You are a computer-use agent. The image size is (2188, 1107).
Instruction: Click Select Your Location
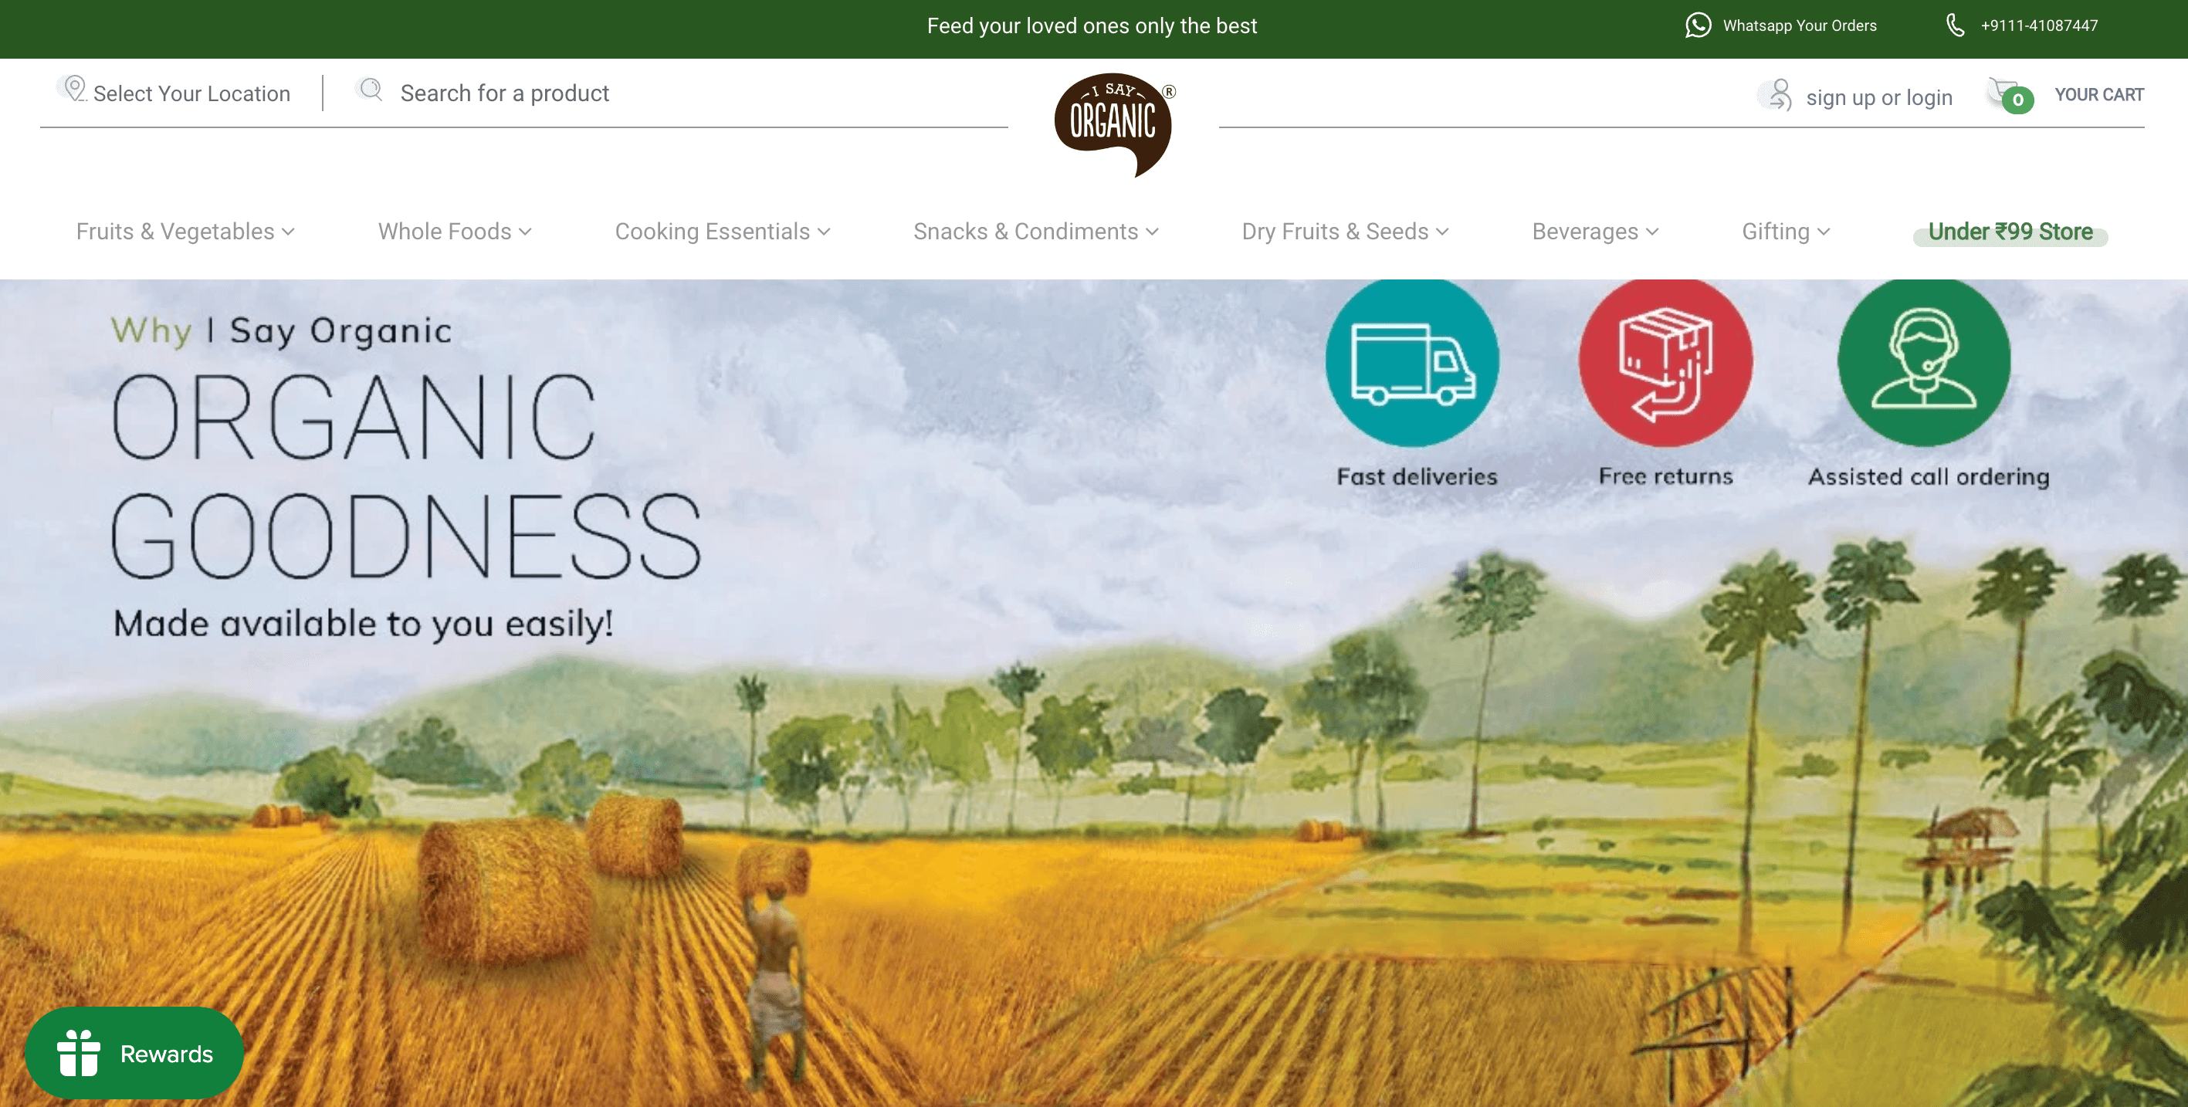point(191,93)
